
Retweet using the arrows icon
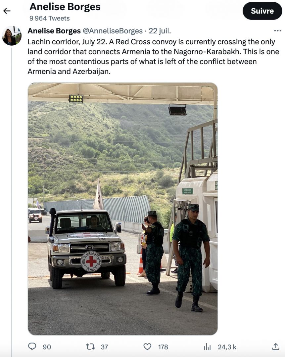[90, 347]
